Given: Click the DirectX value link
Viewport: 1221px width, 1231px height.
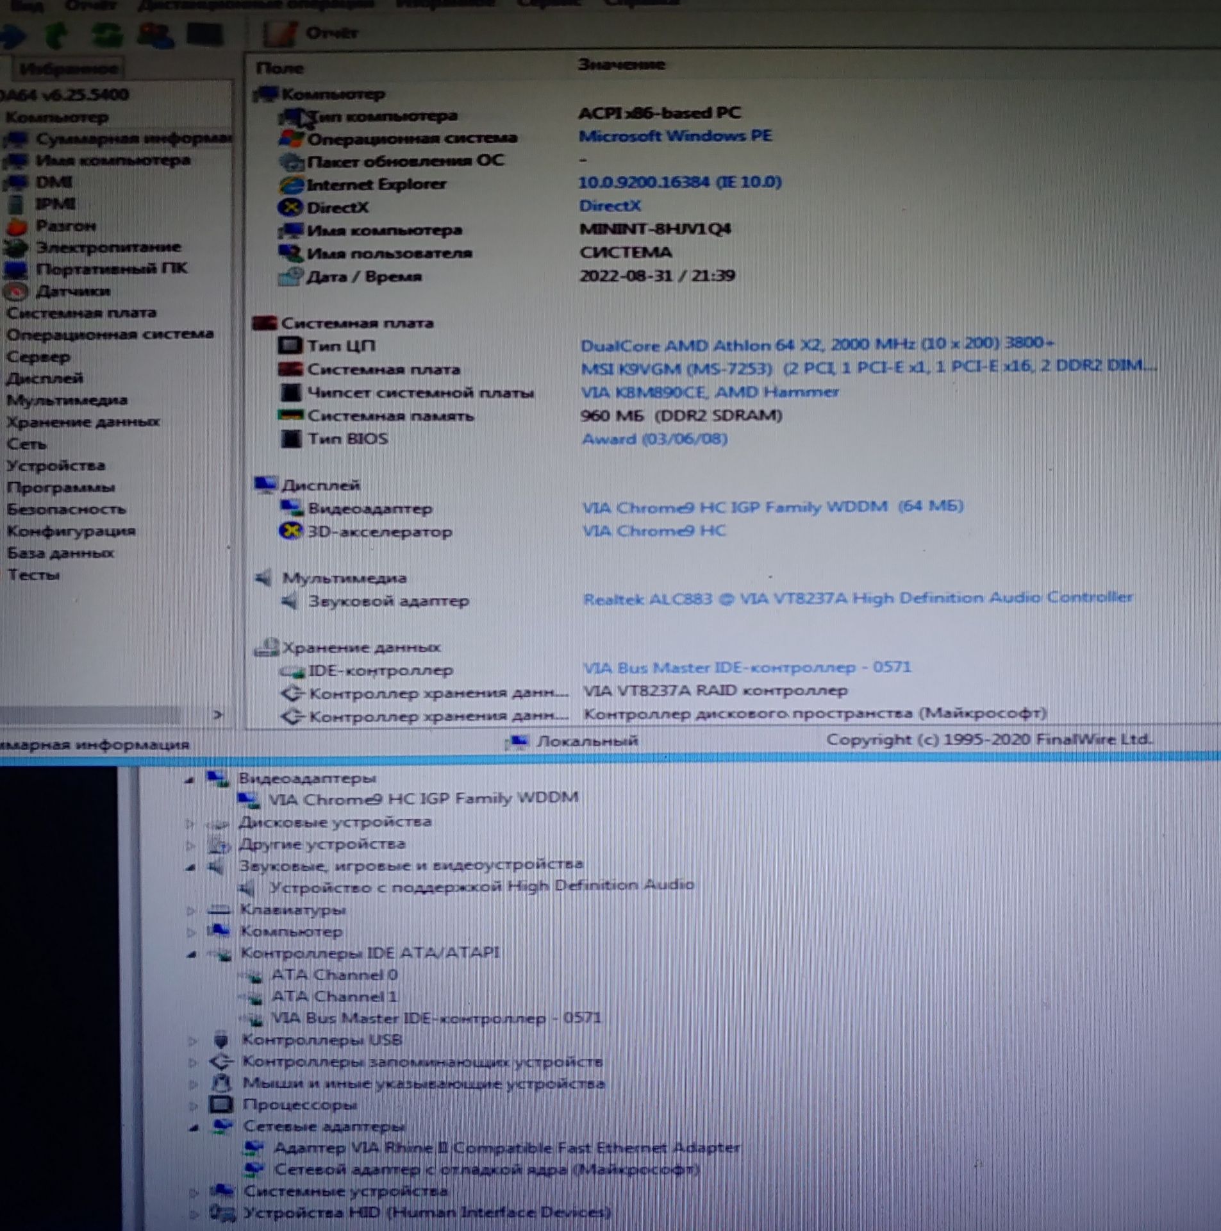Looking at the screenshot, I should (x=610, y=206).
